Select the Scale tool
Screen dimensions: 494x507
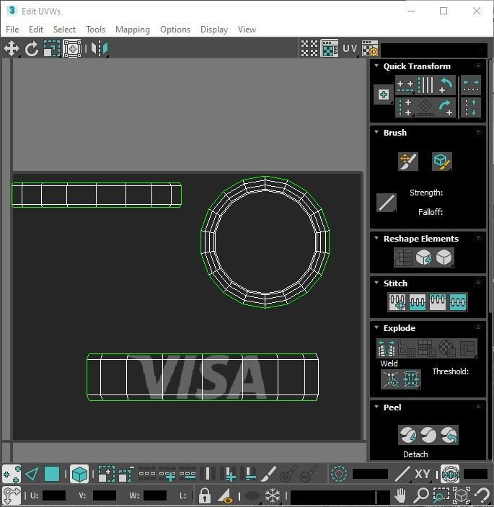pos(52,49)
